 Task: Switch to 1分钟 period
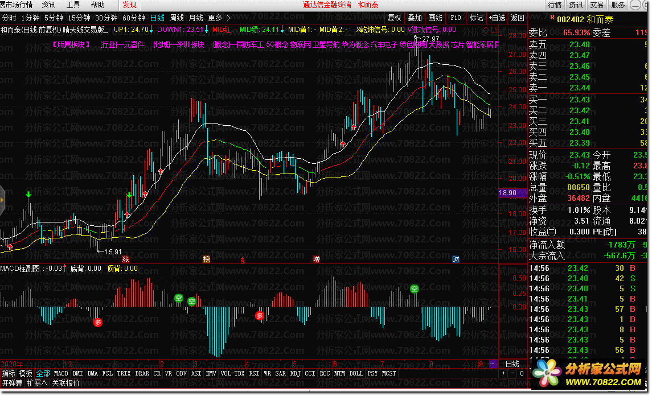[x=30, y=18]
